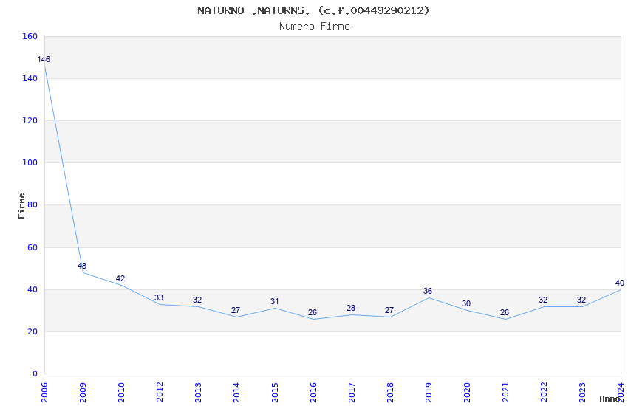628x406 pixels.
Task: Click the x-axis year "2022"
Action: coord(544,392)
